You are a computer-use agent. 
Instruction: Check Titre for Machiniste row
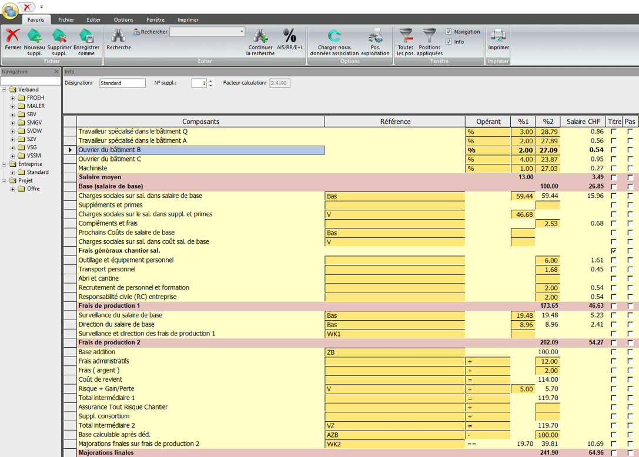pyautogui.click(x=614, y=168)
